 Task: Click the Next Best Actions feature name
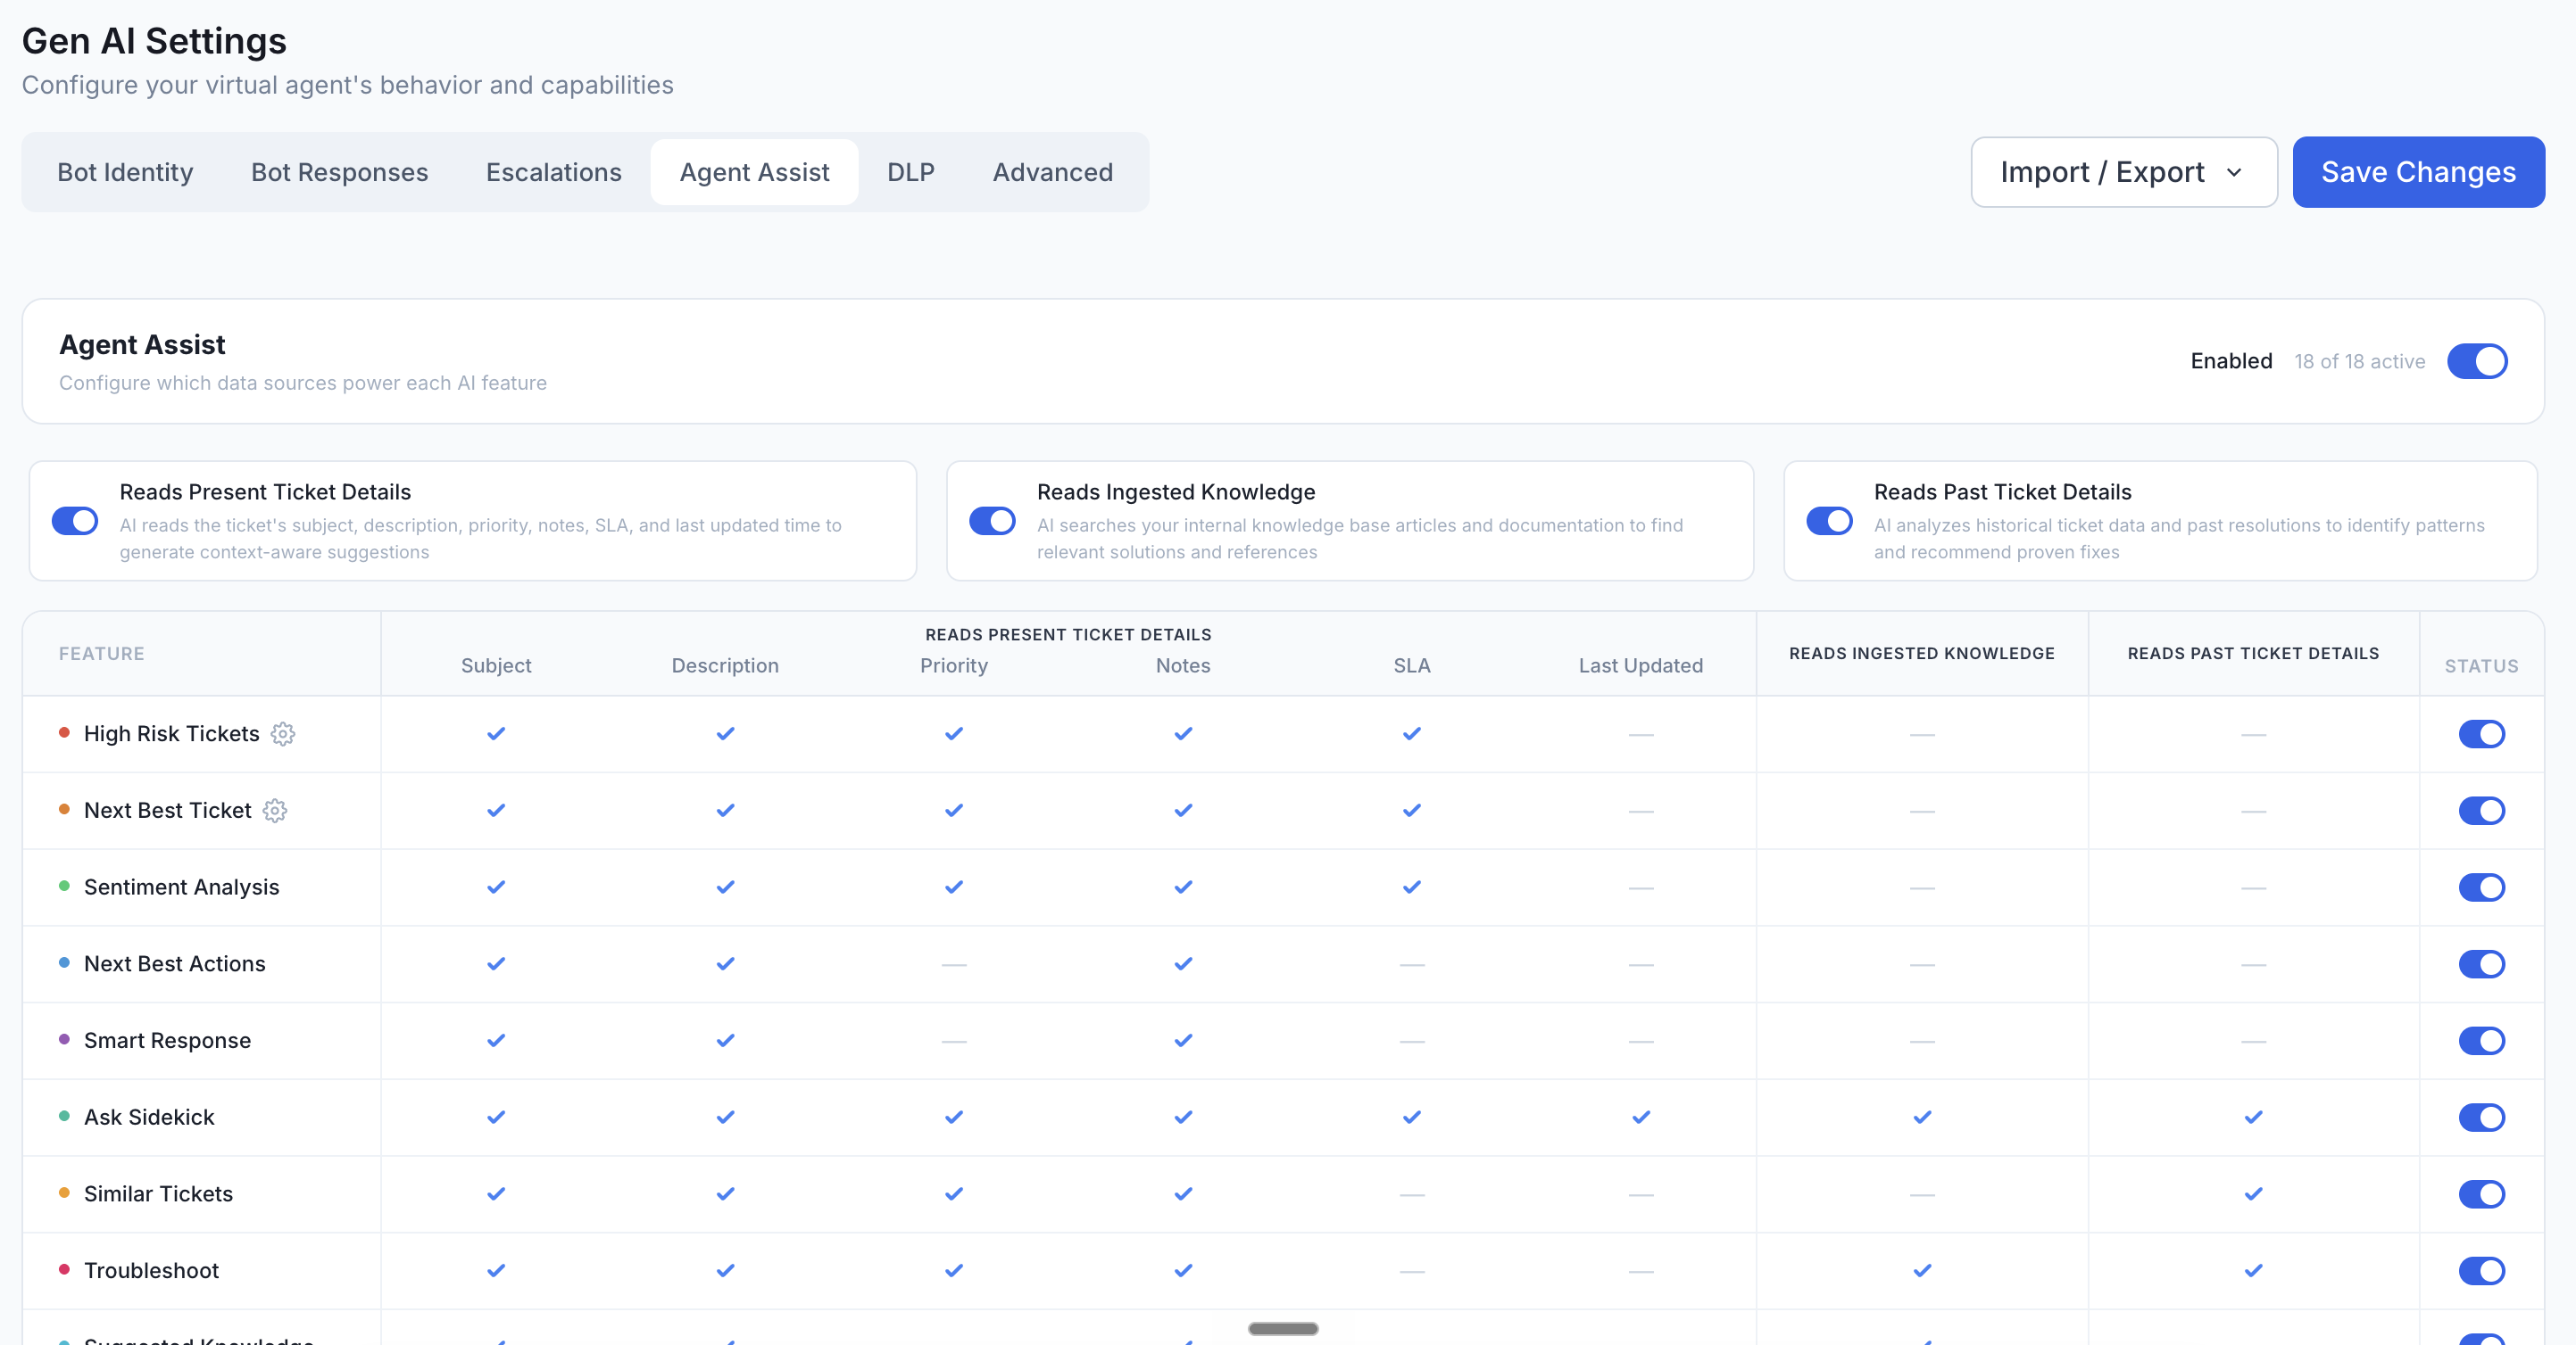pos(175,964)
